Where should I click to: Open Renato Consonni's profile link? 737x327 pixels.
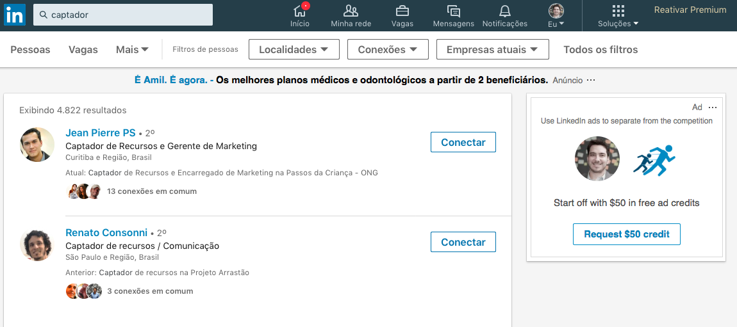(106, 232)
